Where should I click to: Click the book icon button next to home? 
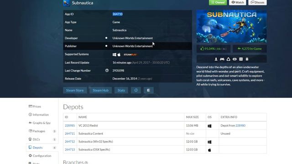pyautogui.click(x=149, y=90)
